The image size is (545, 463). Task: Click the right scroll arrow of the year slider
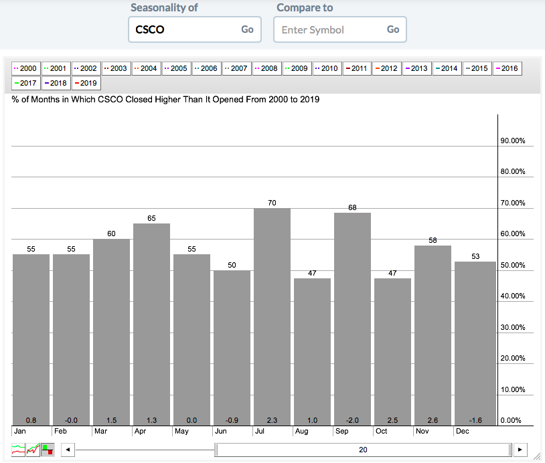tap(521, 450)
